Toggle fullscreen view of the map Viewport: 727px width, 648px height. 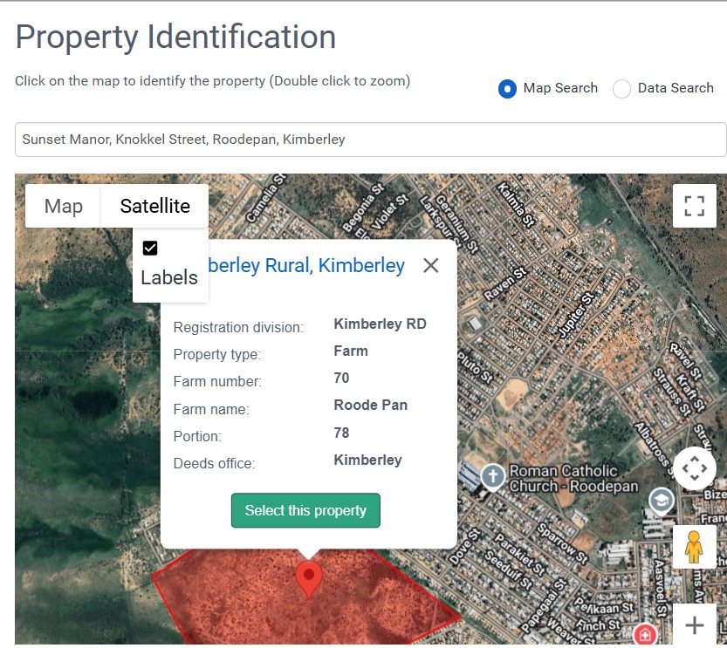[x=694, y=206]
